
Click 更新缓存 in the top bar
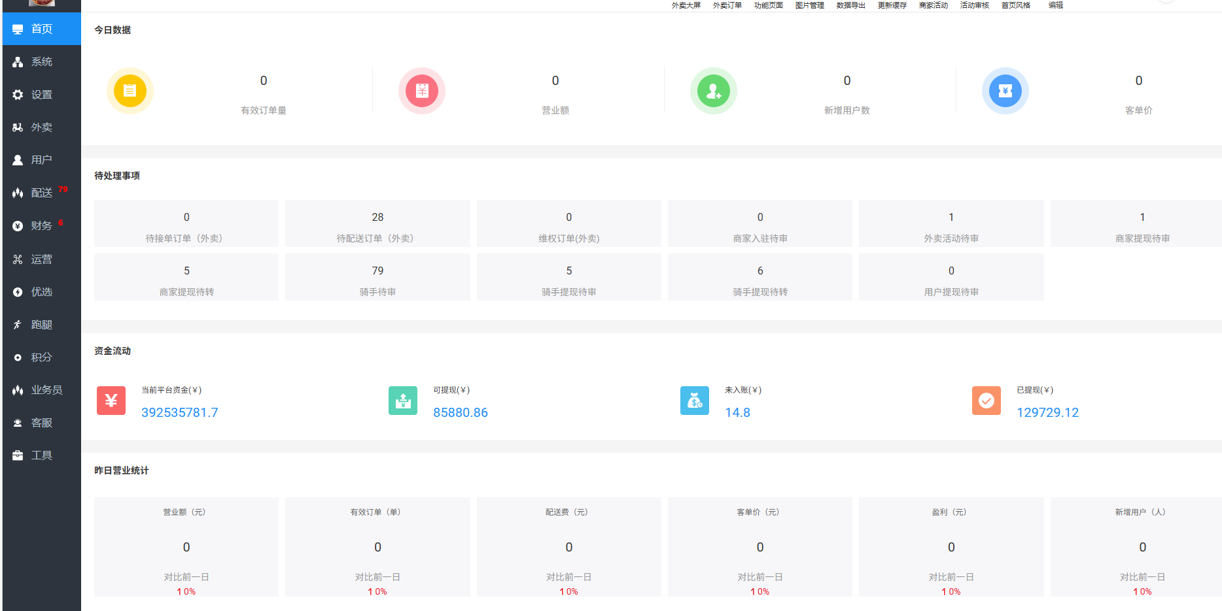click(892, 5)
